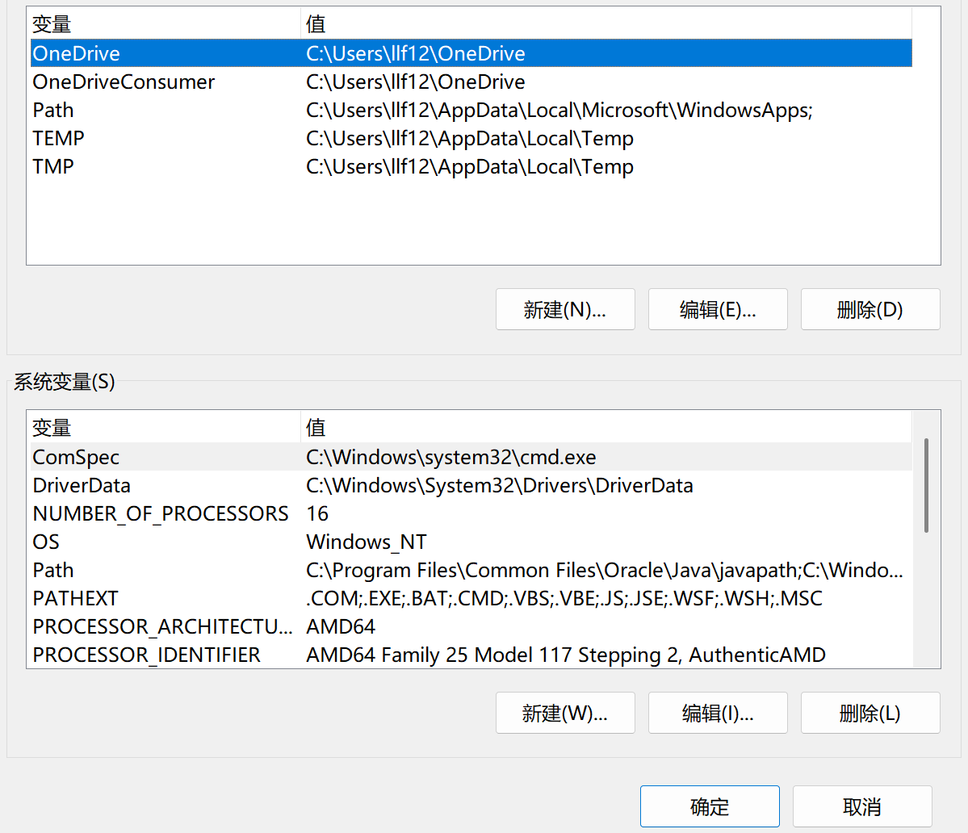This screenshot has height=833, width=968.
Task: Click the 删除(D) button for user variables
Action: pos(869,309)
